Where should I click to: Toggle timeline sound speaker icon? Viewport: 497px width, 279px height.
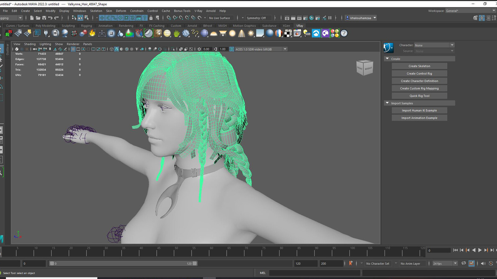(x=483, y=263)
